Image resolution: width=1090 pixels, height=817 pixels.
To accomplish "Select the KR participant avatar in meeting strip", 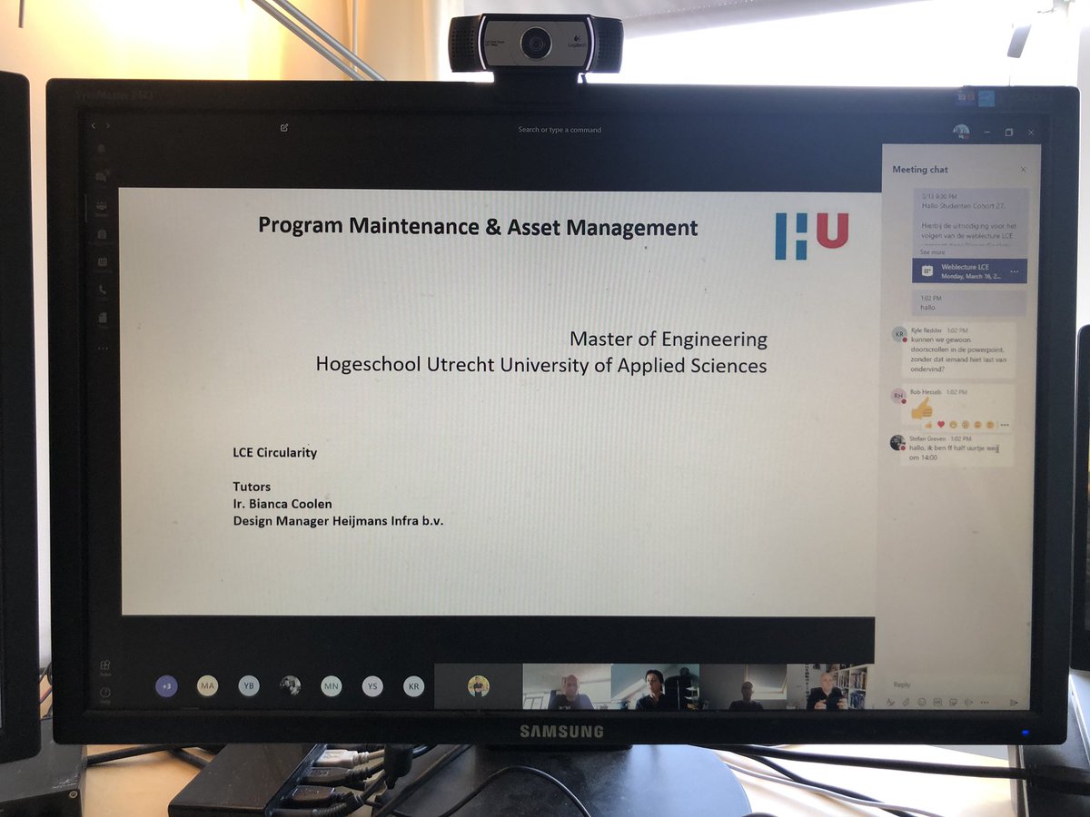I will pos(414,686).
